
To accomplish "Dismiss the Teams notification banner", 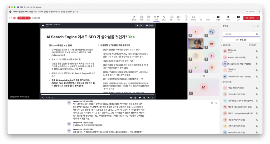I will click(x=259, y=12).
